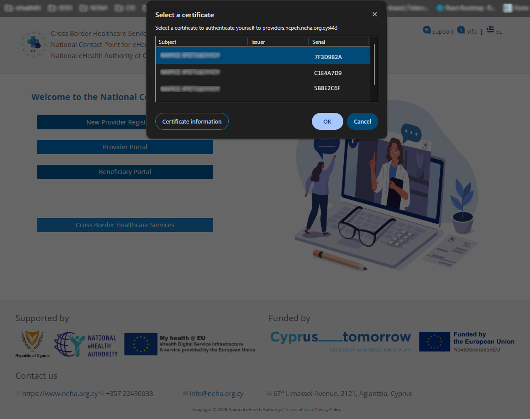Click the Support chat bubble icon
Viewport: 530px width, 419px height.
[426, 30]
